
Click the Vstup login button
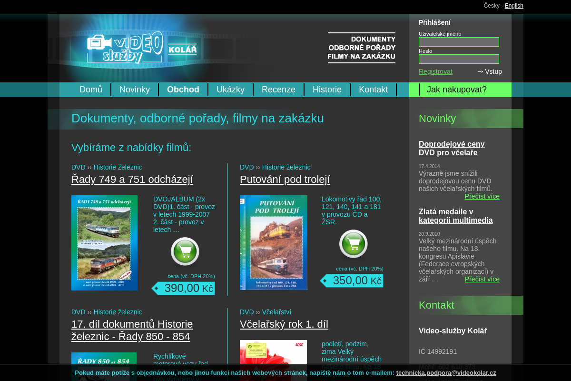point(490,71)
